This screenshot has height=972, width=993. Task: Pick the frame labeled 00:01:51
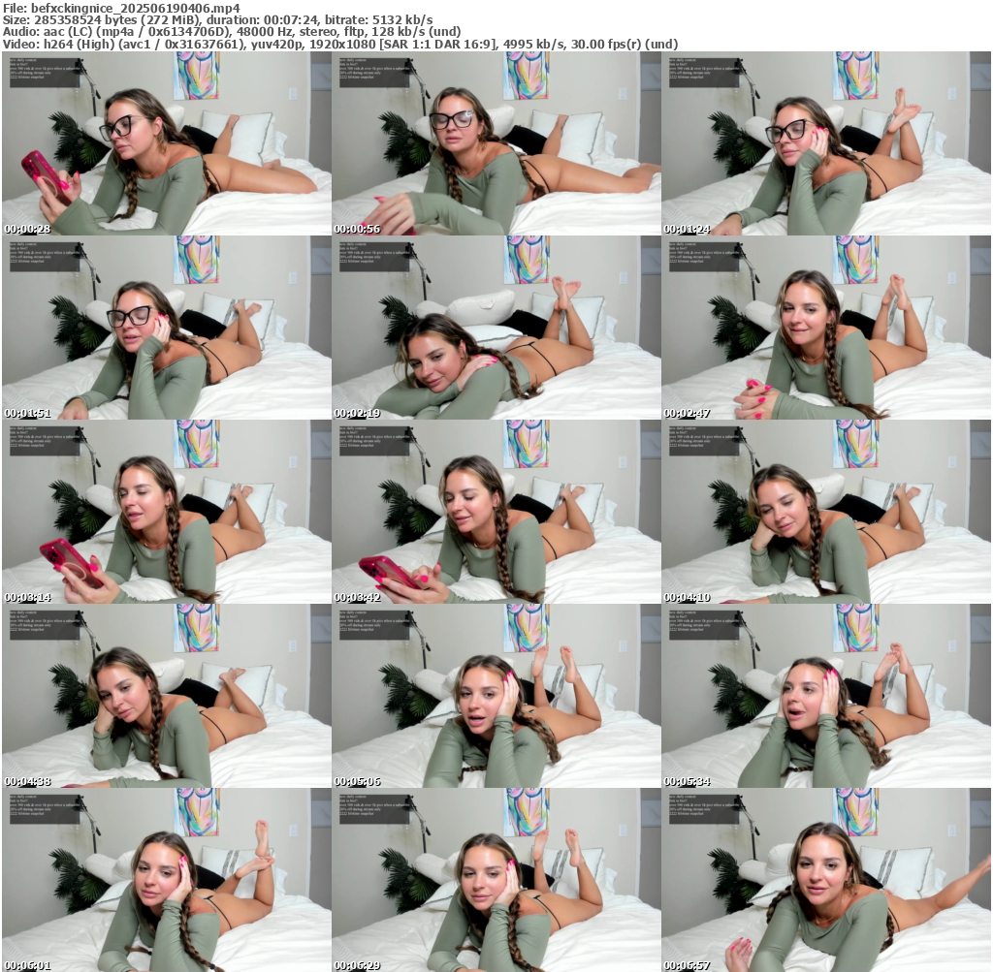[x=167, y=328]
